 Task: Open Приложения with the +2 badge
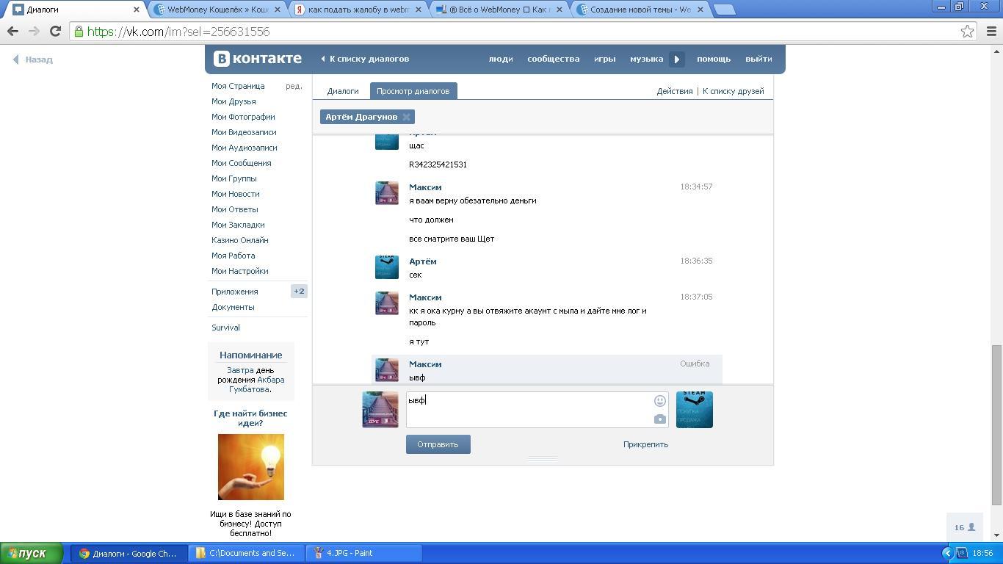click(258, 292)
